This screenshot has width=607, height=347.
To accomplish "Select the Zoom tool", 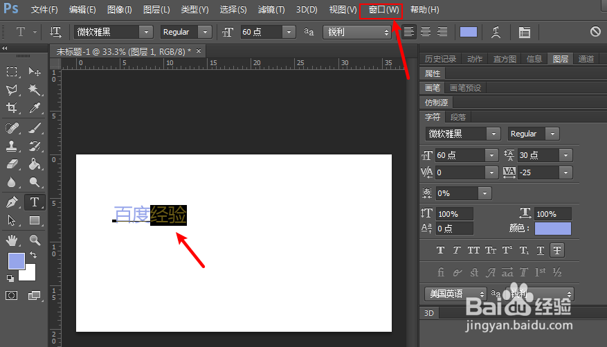I will [35, 240].
